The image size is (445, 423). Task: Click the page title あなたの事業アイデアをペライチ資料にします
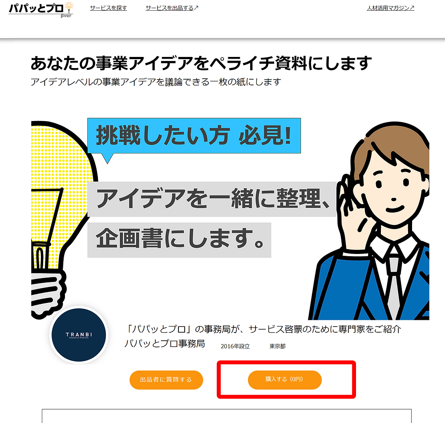[x=201, y=63]
